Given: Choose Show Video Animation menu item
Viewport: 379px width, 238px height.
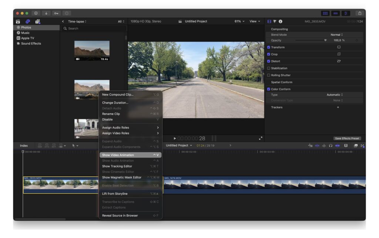Looking at the screenshot, I should coord(131,155).
